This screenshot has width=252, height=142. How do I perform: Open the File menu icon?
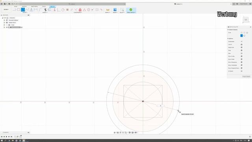[x=5, y=4]
